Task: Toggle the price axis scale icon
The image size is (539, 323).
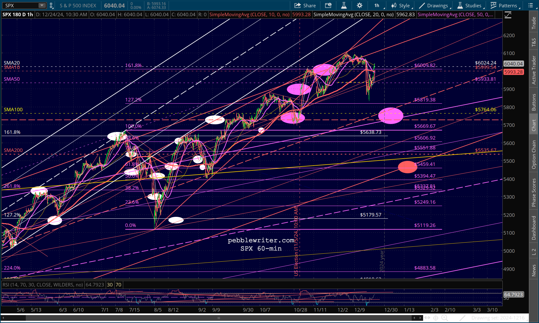Action: pos(508,15)
